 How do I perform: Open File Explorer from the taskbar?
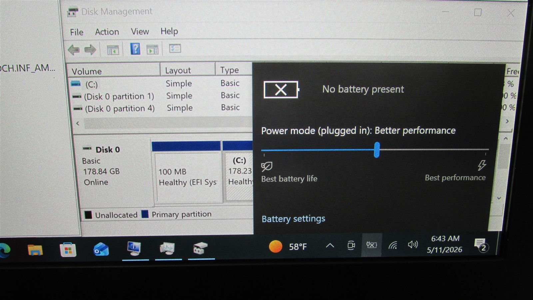35,250
